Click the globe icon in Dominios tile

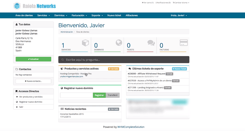(119, 42)
